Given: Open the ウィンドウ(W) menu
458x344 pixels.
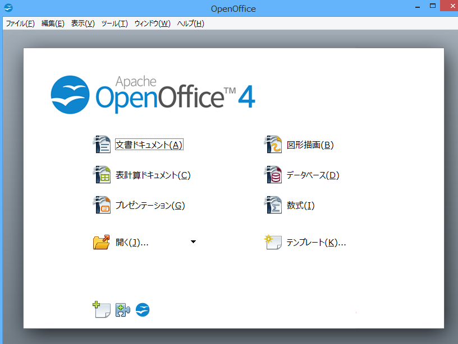Looking at the screenshot, I should [x=152, y=24].
